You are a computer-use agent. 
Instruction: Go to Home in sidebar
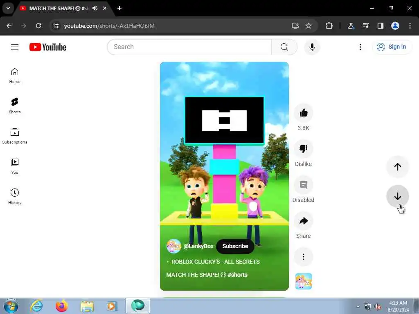pyautogui.click(x=15, y=76)
